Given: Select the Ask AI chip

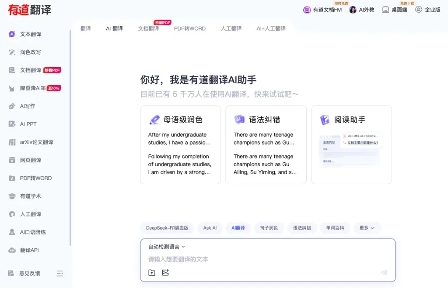Looking at the screenshot, I should tap(210, 228).
